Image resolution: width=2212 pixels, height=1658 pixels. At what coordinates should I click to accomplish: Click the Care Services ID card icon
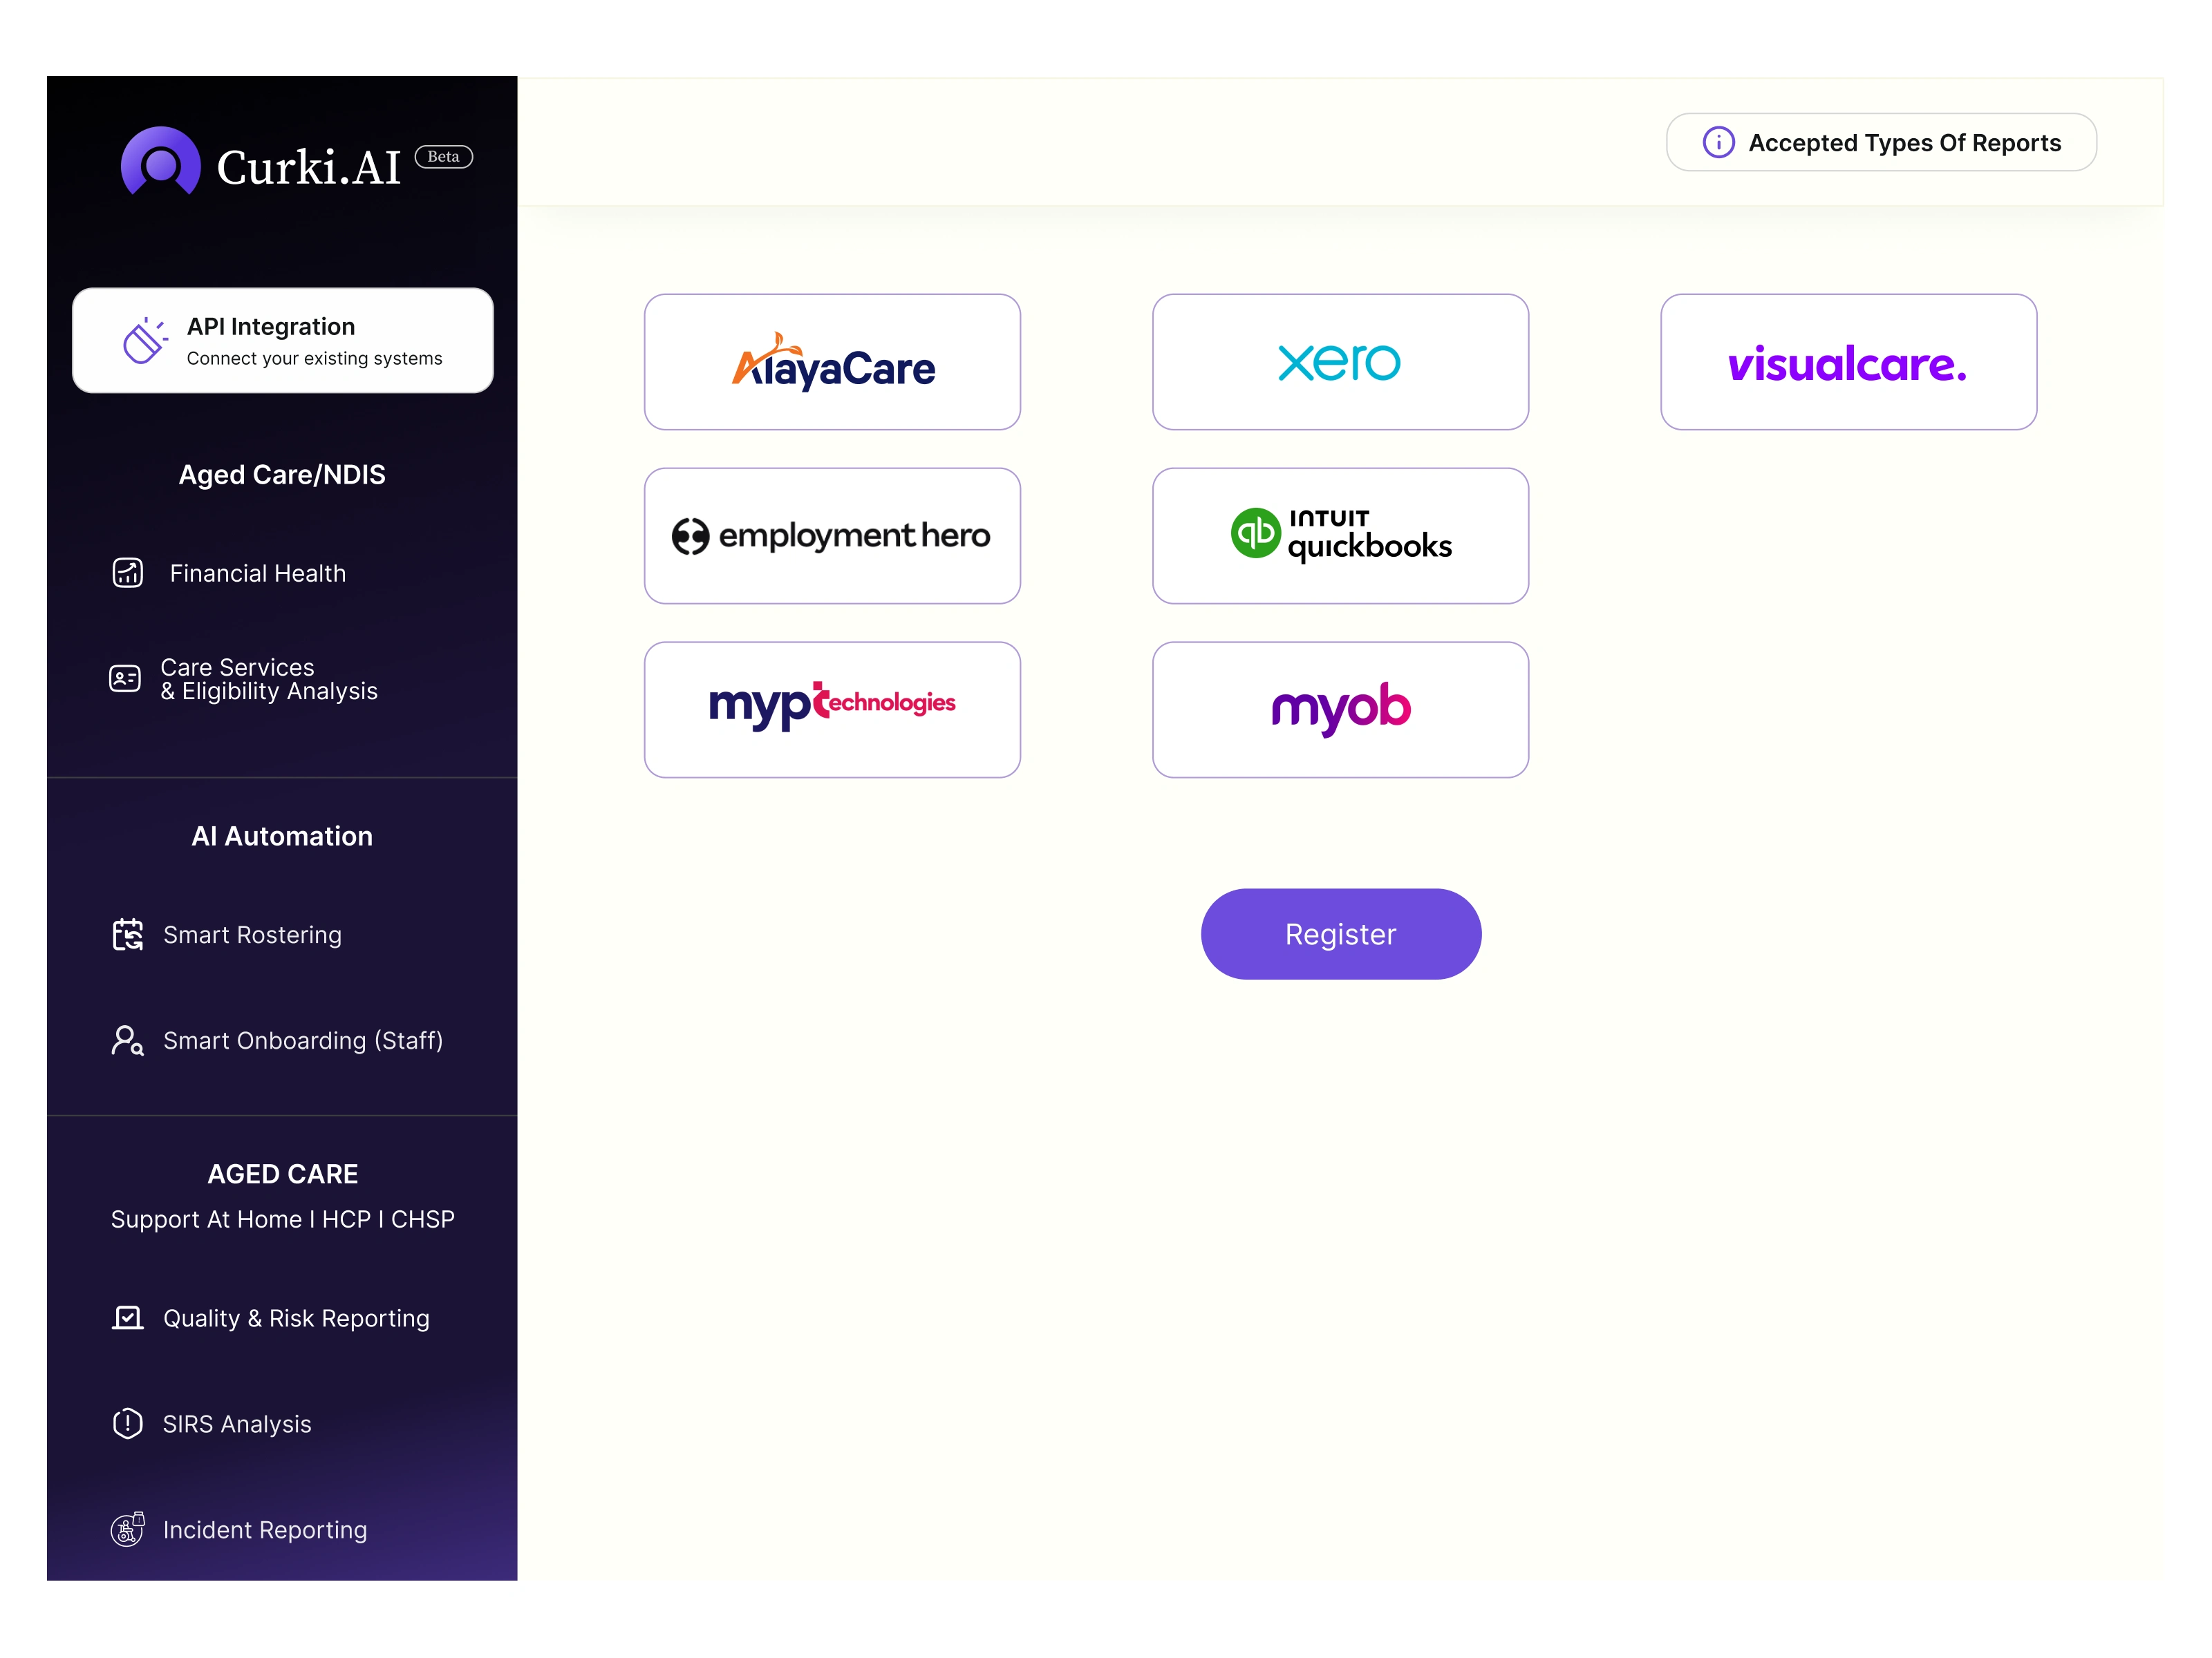125,678
